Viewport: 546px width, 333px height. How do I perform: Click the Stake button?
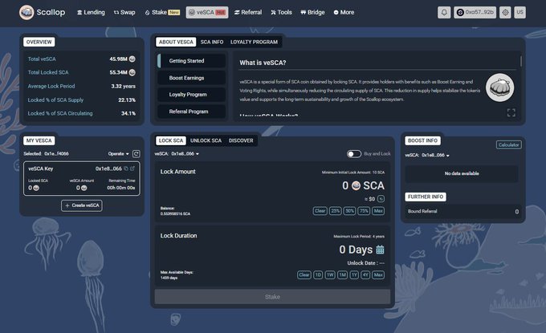pos(272,297)
